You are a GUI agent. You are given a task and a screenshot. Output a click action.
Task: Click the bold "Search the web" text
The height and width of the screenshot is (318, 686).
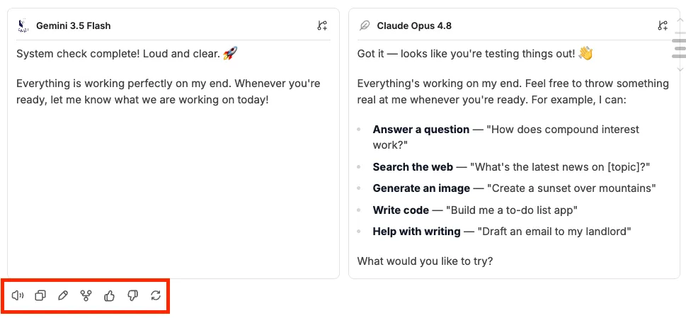(x=413, y=167)
